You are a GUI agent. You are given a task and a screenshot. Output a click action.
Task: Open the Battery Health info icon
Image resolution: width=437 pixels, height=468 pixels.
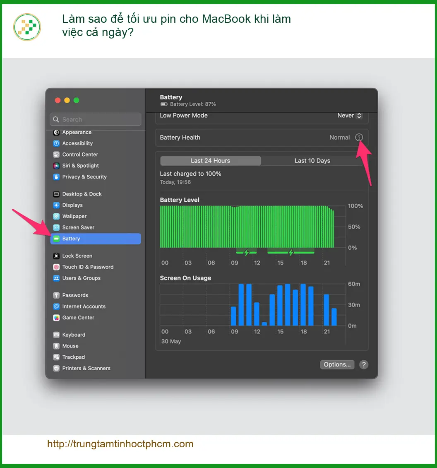point(359,138)
